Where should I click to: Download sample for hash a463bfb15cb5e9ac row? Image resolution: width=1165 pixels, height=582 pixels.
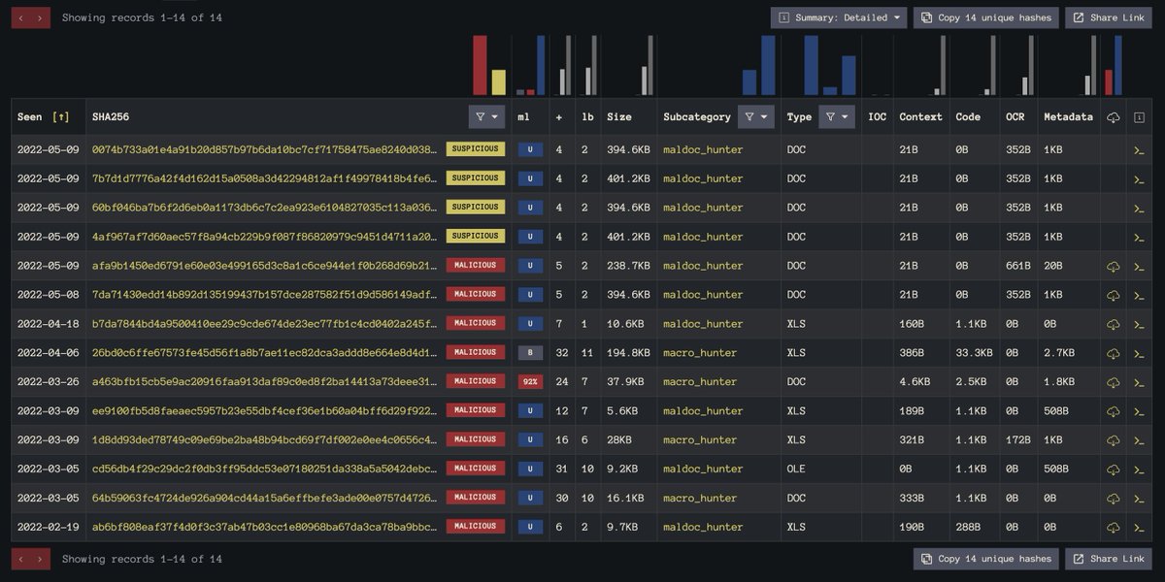(1113, 382)
